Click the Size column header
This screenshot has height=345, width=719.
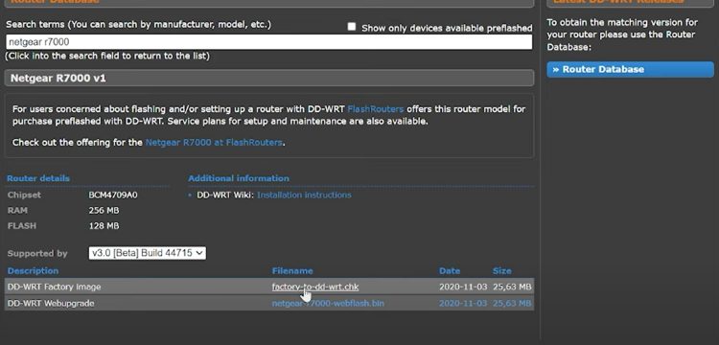click(x=502, y=271)
